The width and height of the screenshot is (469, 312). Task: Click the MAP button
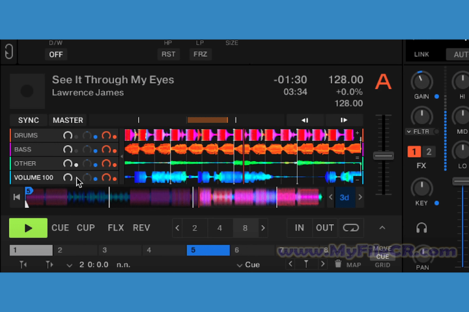[354, 265]
